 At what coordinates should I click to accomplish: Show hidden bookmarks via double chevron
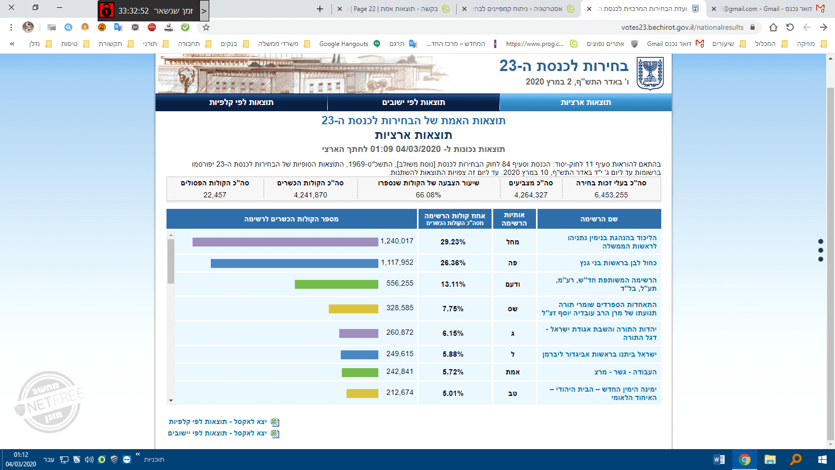click(12, 44)
